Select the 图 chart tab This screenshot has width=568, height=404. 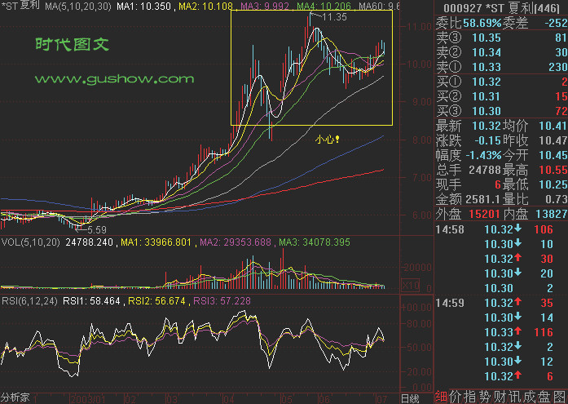point(560,397)
